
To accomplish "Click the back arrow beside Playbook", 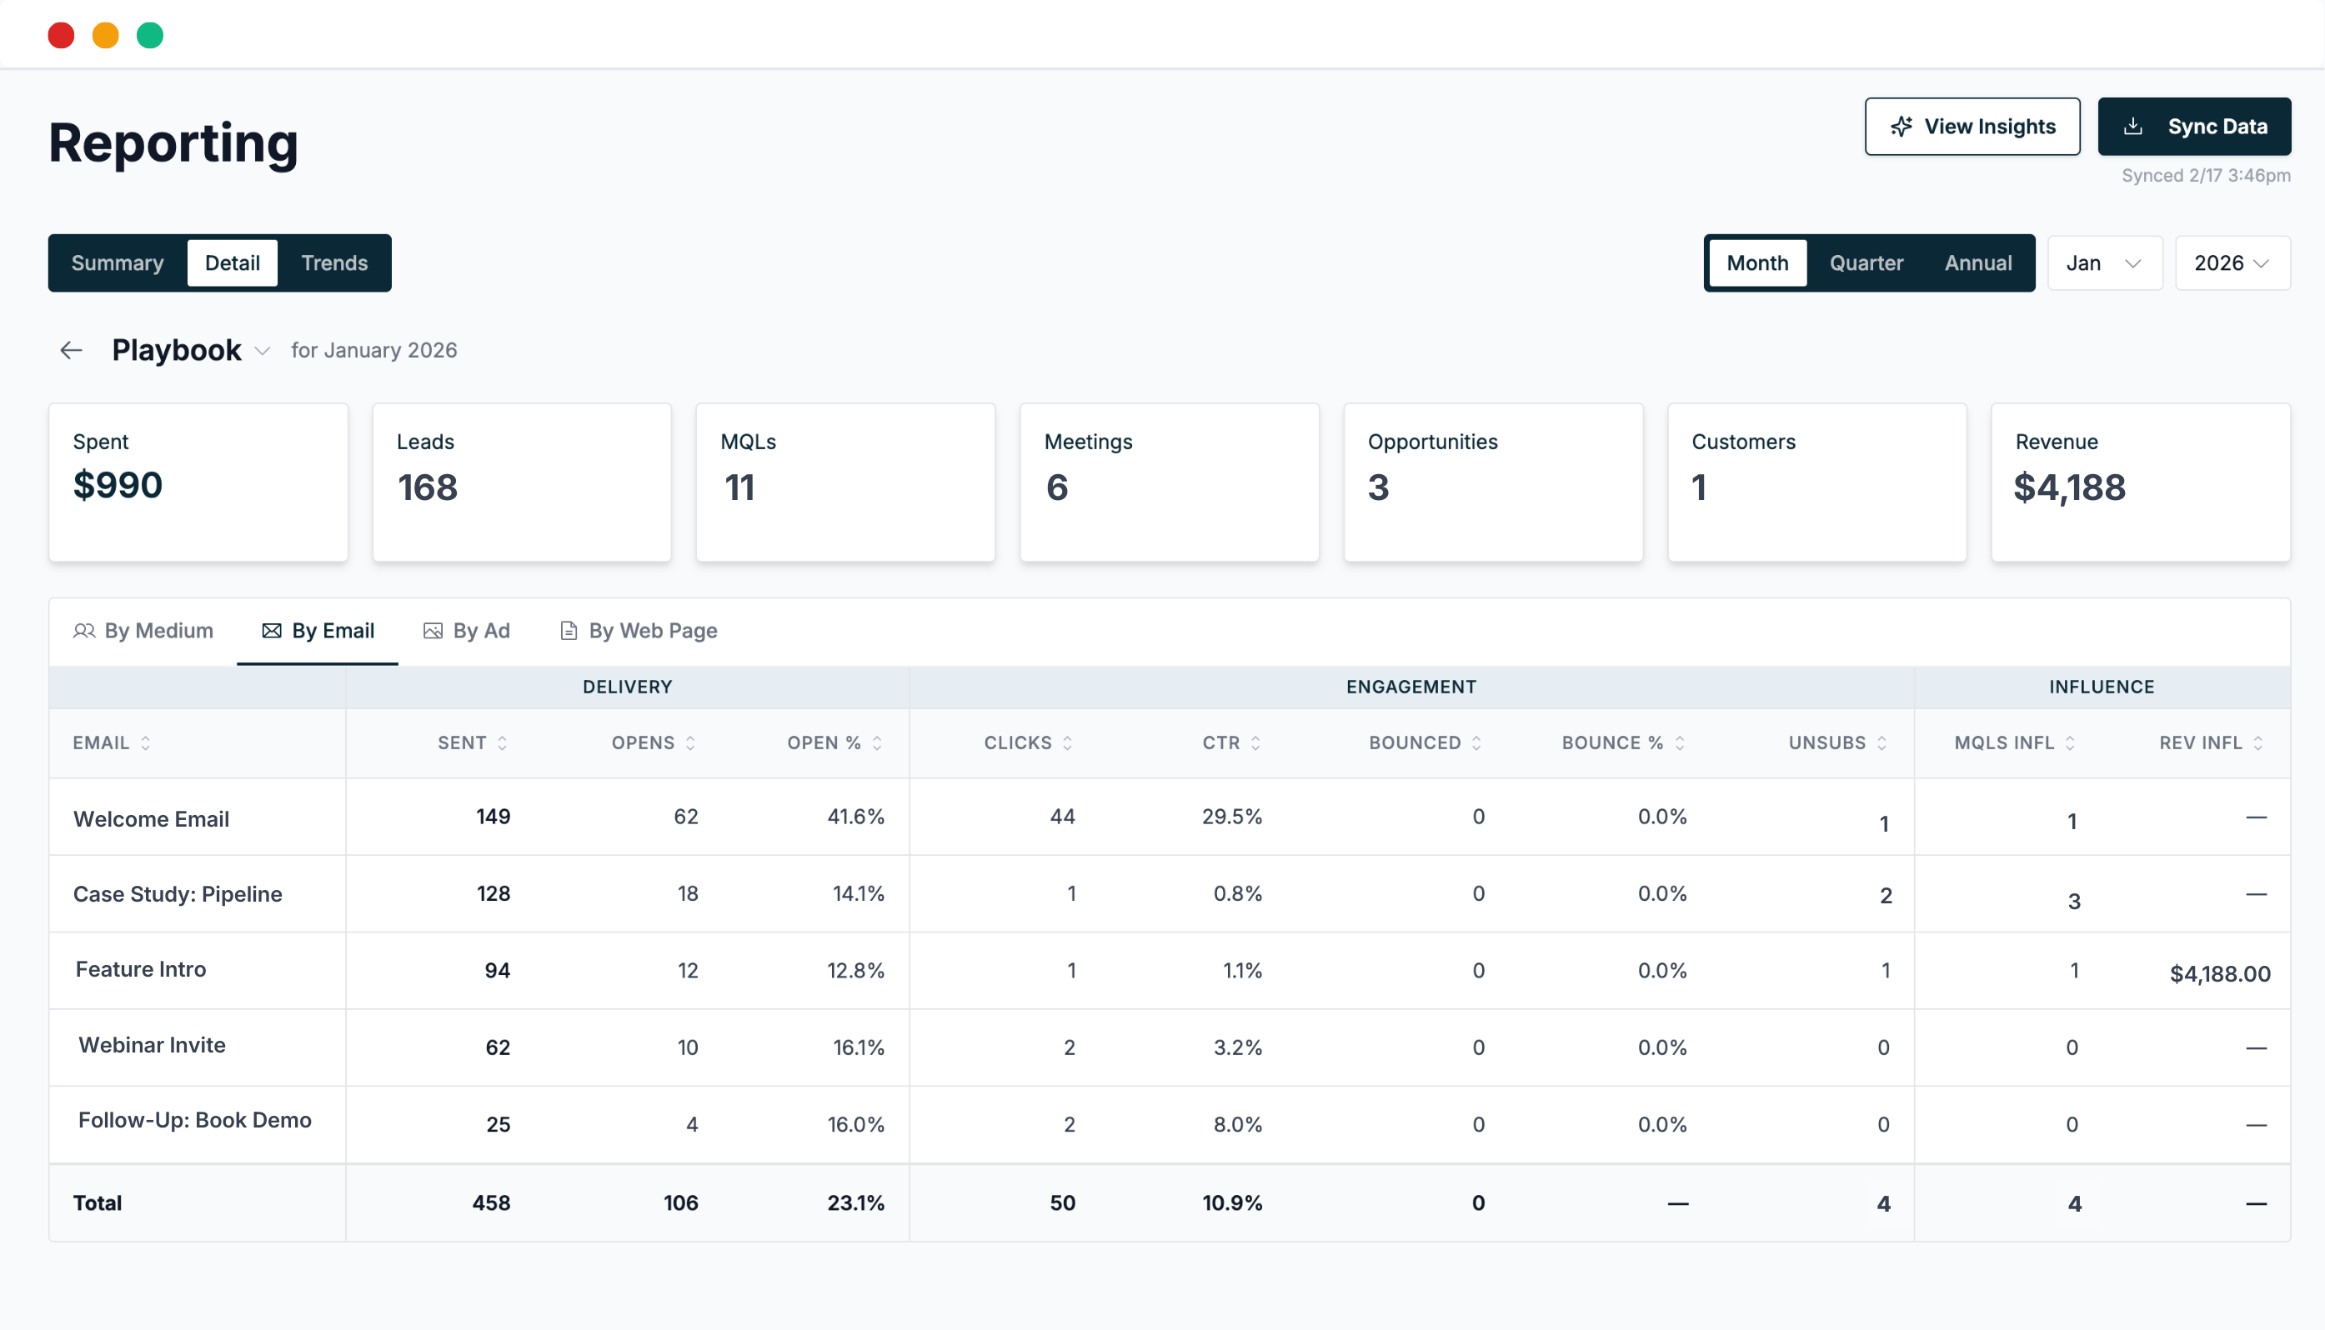I will click(x=71, y=351).
